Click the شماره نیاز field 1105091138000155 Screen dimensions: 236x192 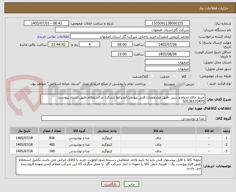tap(167, 23)
